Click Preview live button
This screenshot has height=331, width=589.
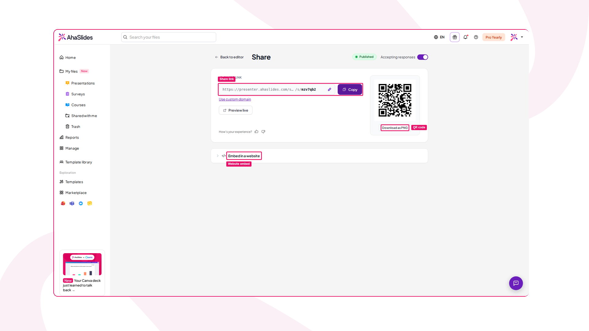[236, 110]
